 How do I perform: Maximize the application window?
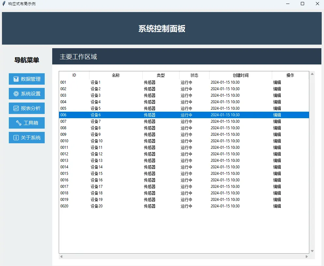pyautogui.click(x=302, y=4)
